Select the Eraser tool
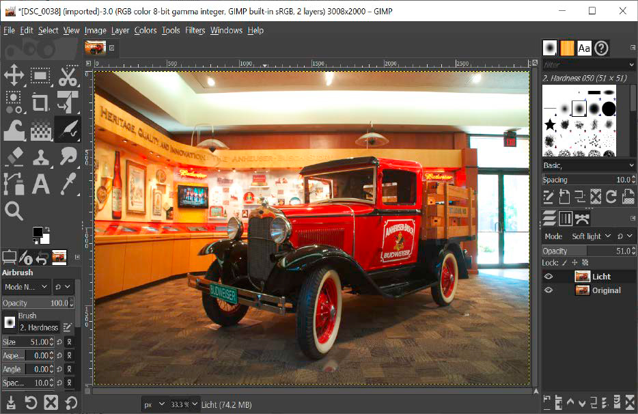The height and width of the screenshot is (414, 638). point(14,156)
